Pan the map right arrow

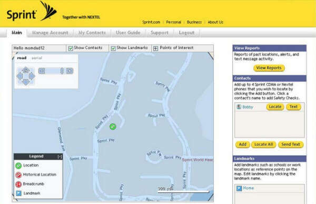(x=32, y=76)
